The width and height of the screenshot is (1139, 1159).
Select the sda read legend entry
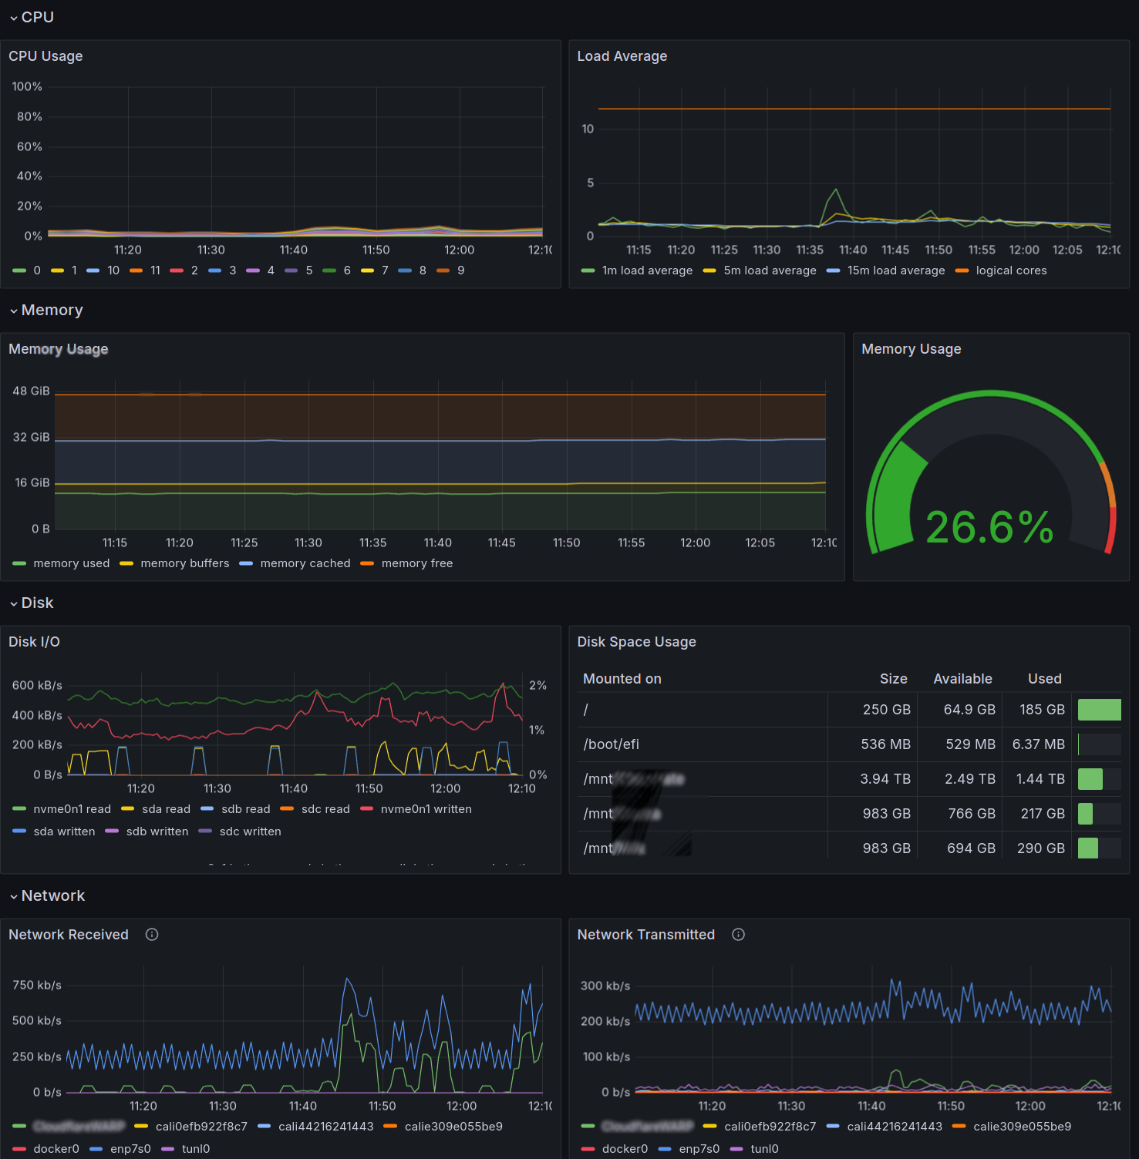pyautogui.click(x=165, y=809)
